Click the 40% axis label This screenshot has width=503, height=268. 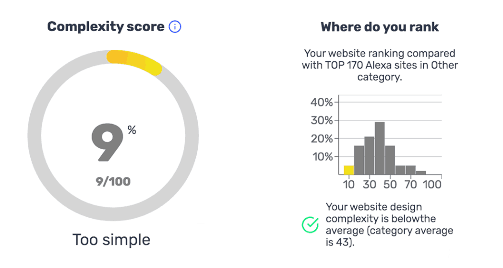tap(322, 102)
